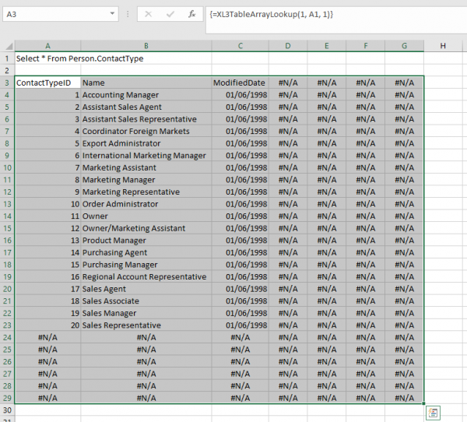This screenshot has width=467, height=422.
Task: Select the Export Administrator cell
Action: pos(145,143)
